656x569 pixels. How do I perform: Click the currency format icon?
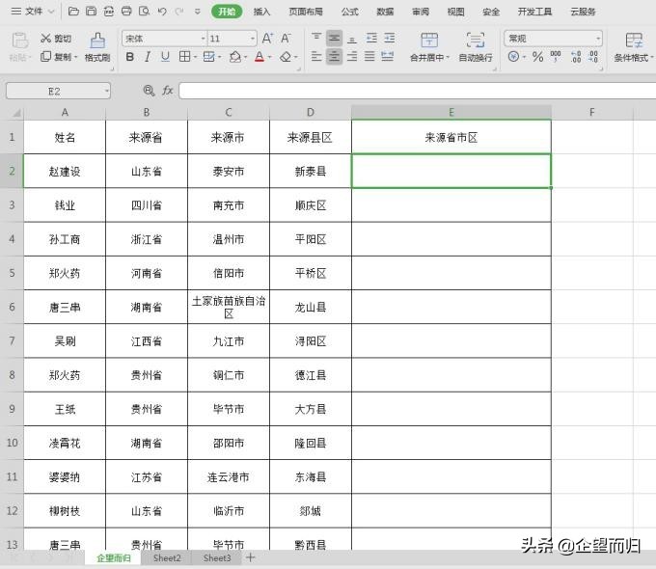click(513, 57)
